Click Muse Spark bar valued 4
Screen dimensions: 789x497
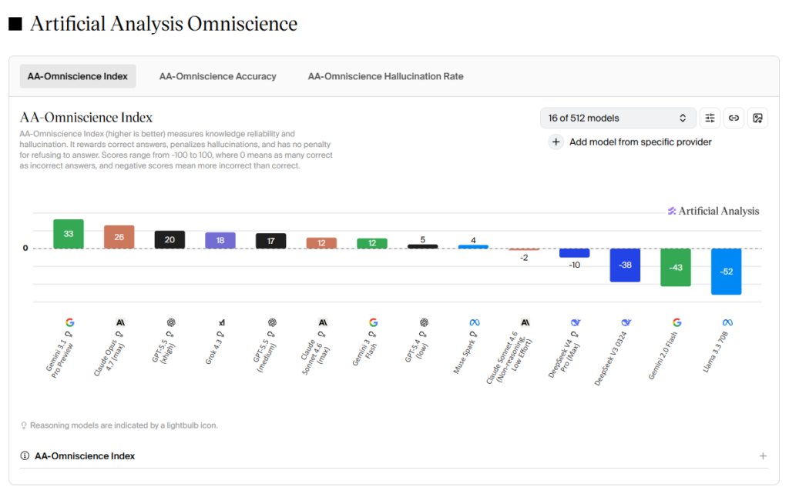473,247
